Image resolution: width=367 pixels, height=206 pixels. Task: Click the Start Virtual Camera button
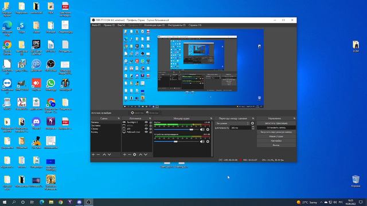(x=276, y=132)
